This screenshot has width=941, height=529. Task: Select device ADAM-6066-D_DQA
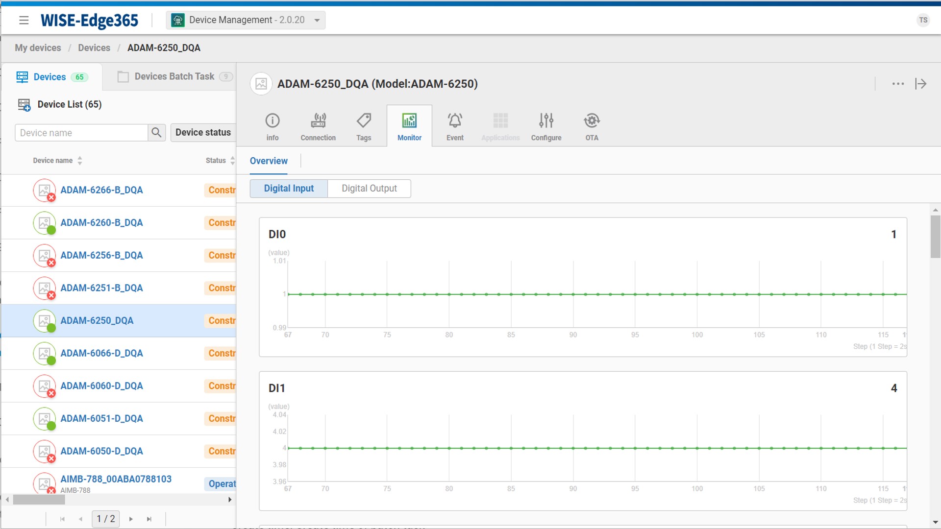[101, 353]
